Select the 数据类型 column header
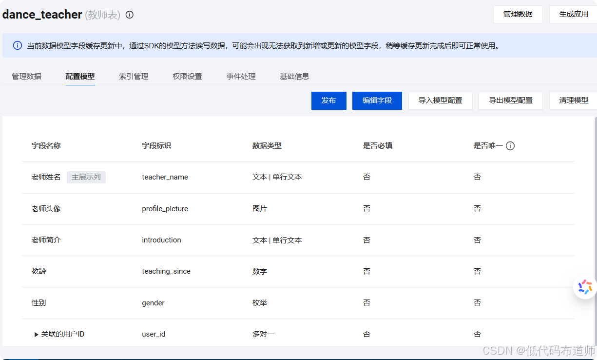Viewport: 597px width, 360px height. tap(267, 146)
